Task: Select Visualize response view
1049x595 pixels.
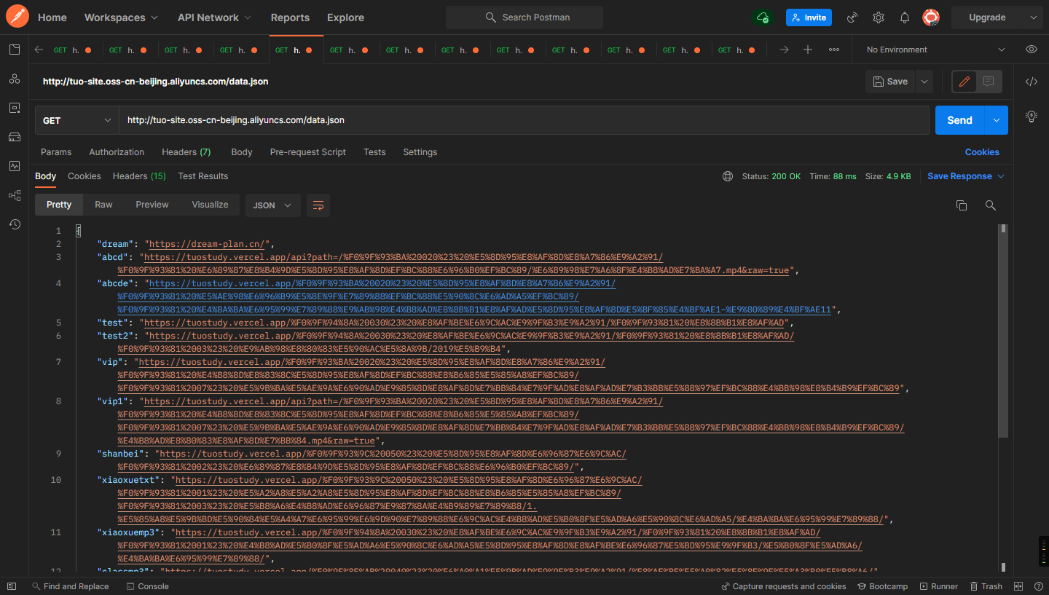Action: [210, 205]
